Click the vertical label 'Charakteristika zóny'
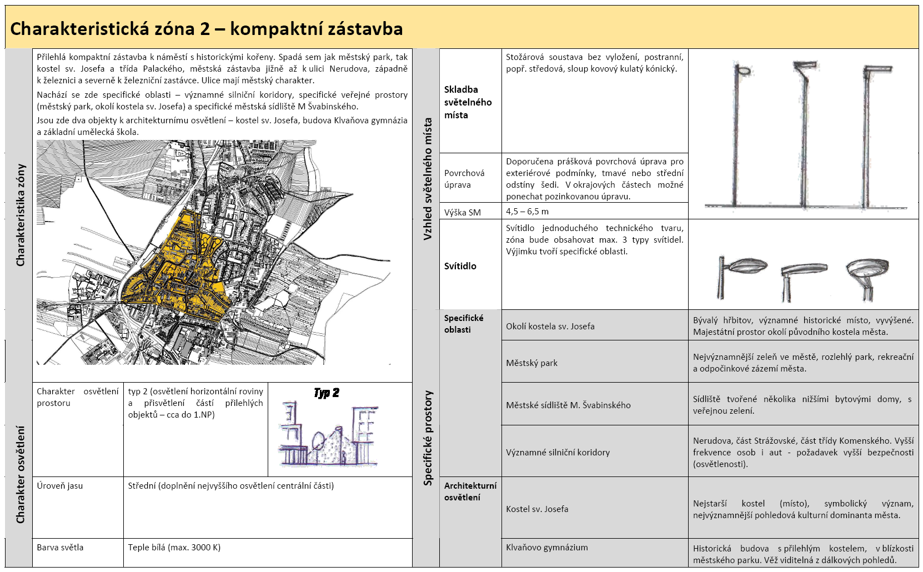This screenshot has width=923, height=572. tap(21, 215)
